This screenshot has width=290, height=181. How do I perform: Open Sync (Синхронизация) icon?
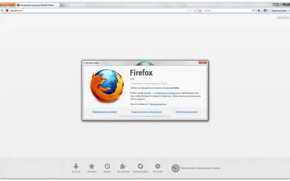pyautogui.click(x=140, y=168)
